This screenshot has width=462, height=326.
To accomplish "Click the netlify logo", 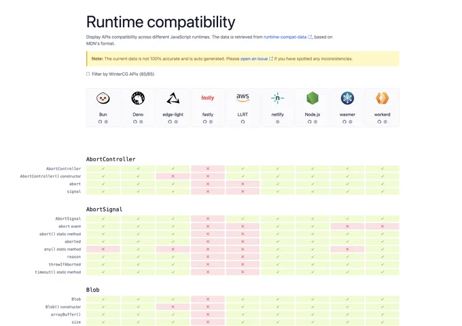I will pos(278,98).
